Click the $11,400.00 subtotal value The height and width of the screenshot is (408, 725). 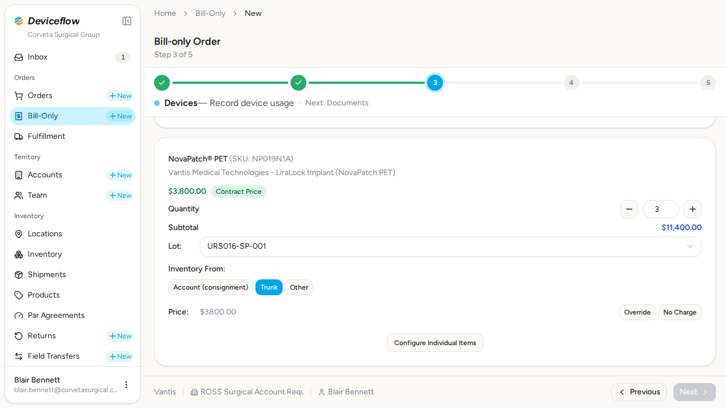(x=681, y=228)
